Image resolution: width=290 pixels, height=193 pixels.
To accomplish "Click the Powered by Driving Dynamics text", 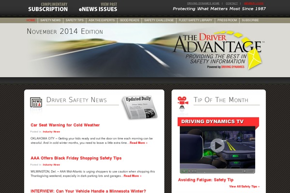I will [226, 67].
